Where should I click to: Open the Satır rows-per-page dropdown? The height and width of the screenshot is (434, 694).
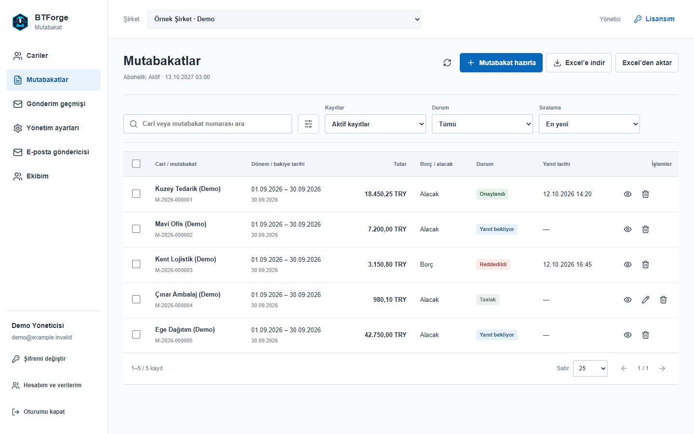(x=590, y=368)
